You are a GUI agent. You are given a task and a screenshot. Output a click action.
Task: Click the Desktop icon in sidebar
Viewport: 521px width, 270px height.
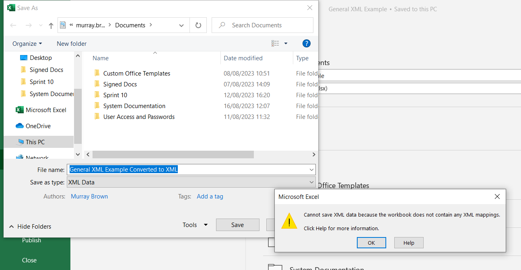[24, 58]
